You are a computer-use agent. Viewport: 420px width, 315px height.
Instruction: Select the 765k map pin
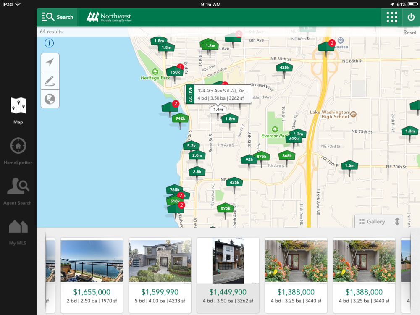[x=174, y=189]
